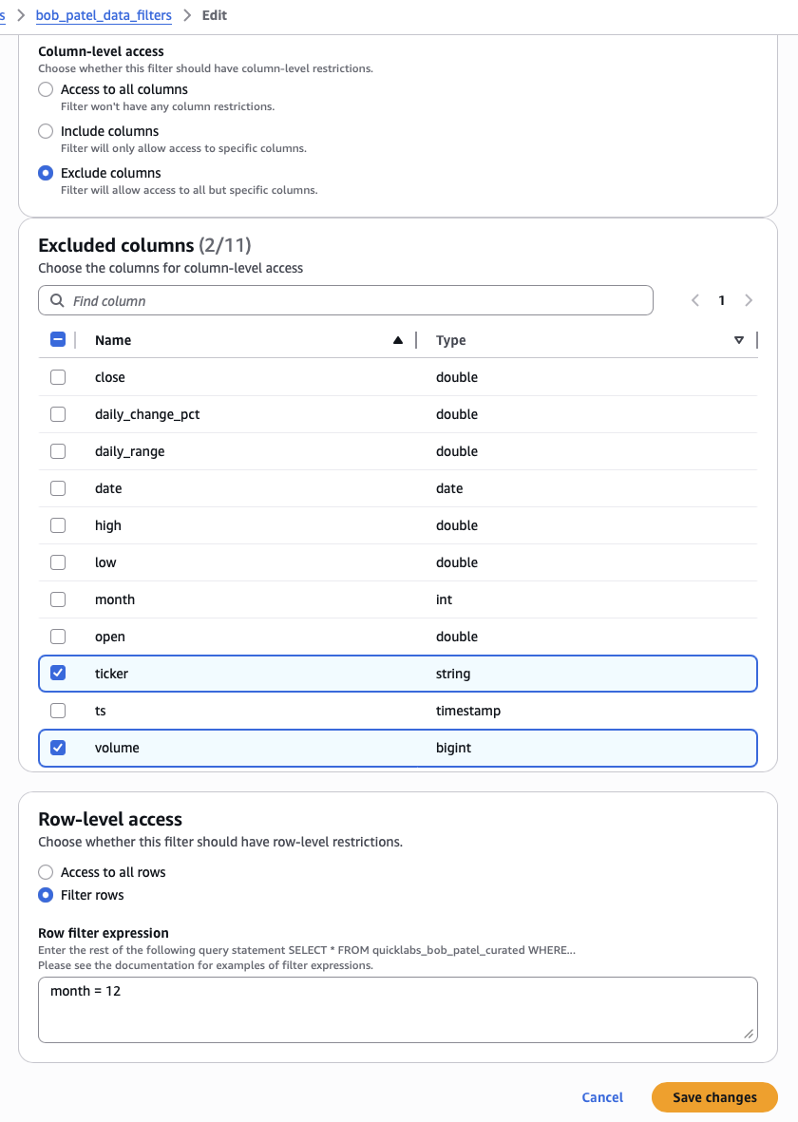Click the 'timestamp' type cell
The image size is (798, 1122).
coord(468,711)
